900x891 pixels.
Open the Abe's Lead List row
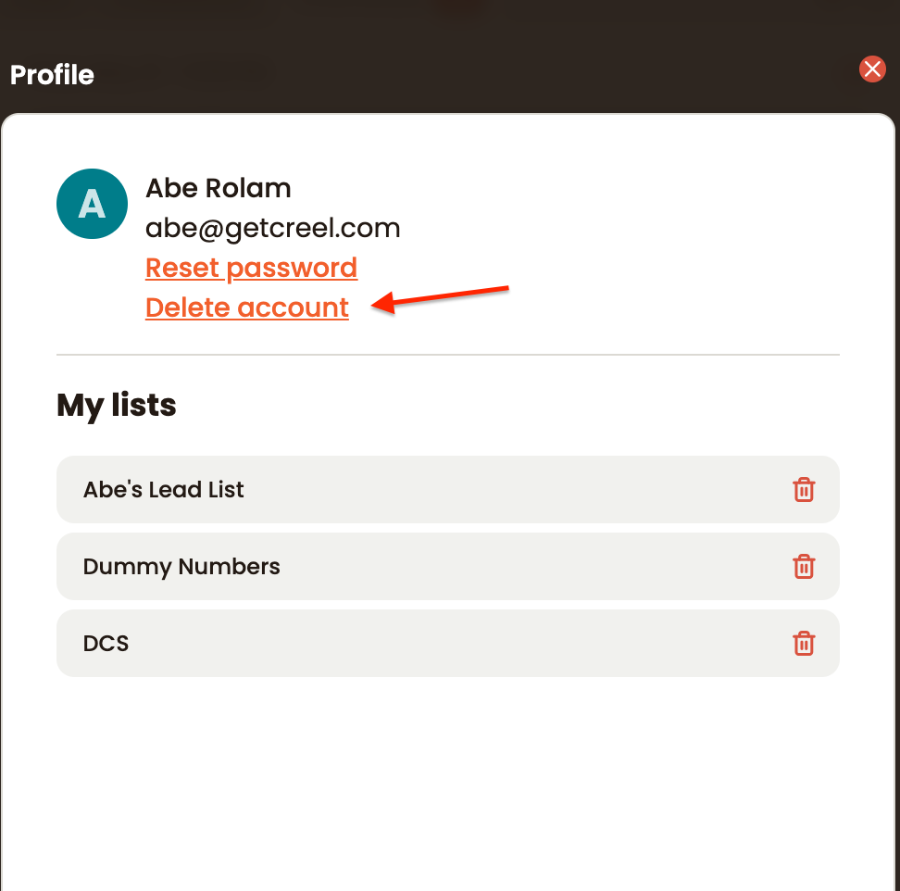click(448, 490)
